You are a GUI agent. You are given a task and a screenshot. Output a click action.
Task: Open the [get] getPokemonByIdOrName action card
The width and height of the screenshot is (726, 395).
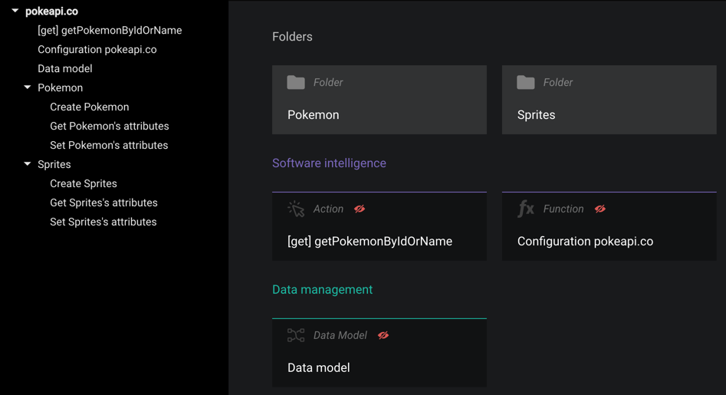[379, 227]
